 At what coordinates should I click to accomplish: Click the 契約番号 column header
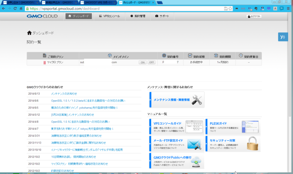(170, 56)
